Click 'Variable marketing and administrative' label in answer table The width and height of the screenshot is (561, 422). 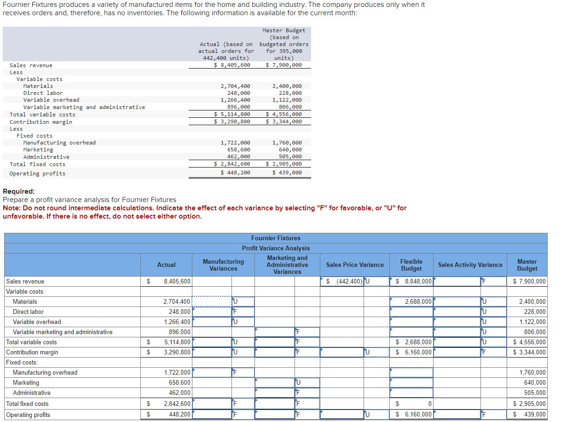(x=63, y=332)
